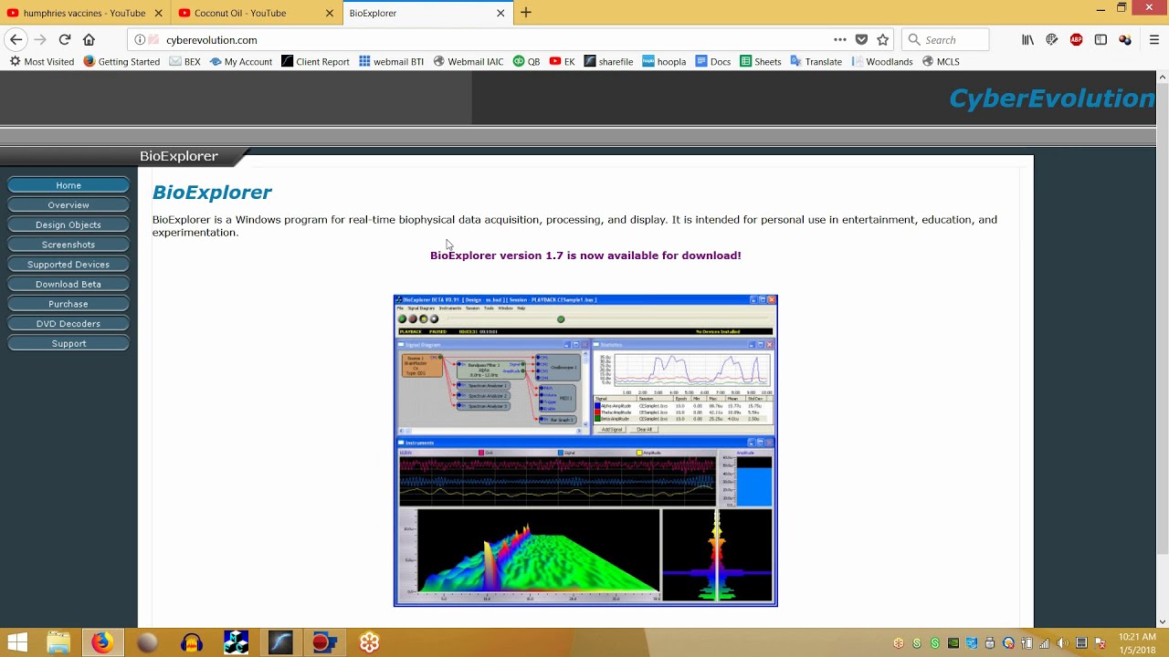
Task: Open the sharefile bookmark
Action: coord(608,62)
